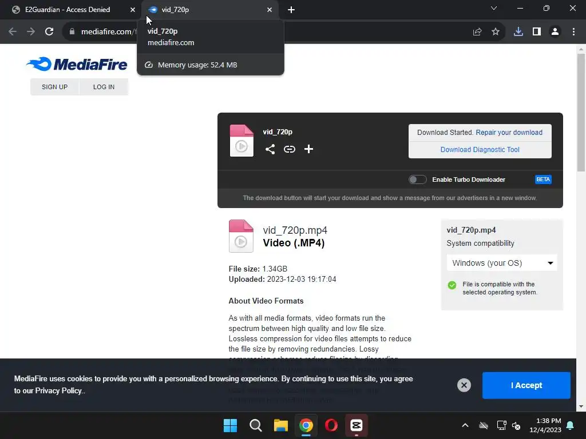Close the E2Guardian Access Denied tab

click(133, 10)
